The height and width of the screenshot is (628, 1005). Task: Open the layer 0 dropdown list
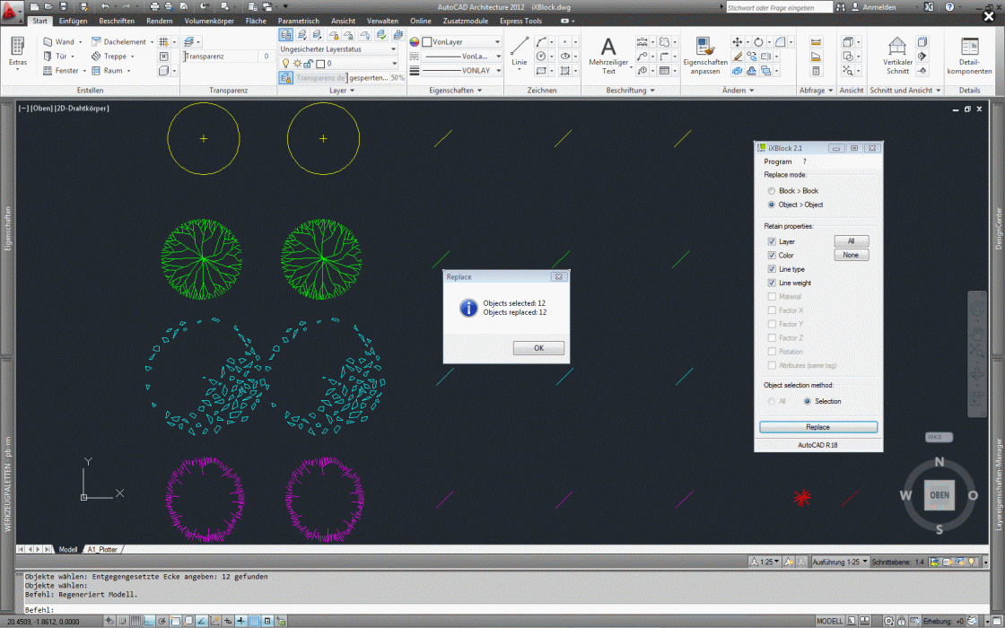338,64
